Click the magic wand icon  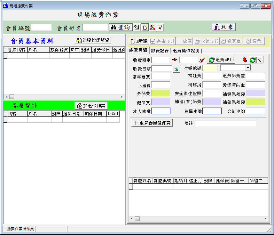click(260, 60)
